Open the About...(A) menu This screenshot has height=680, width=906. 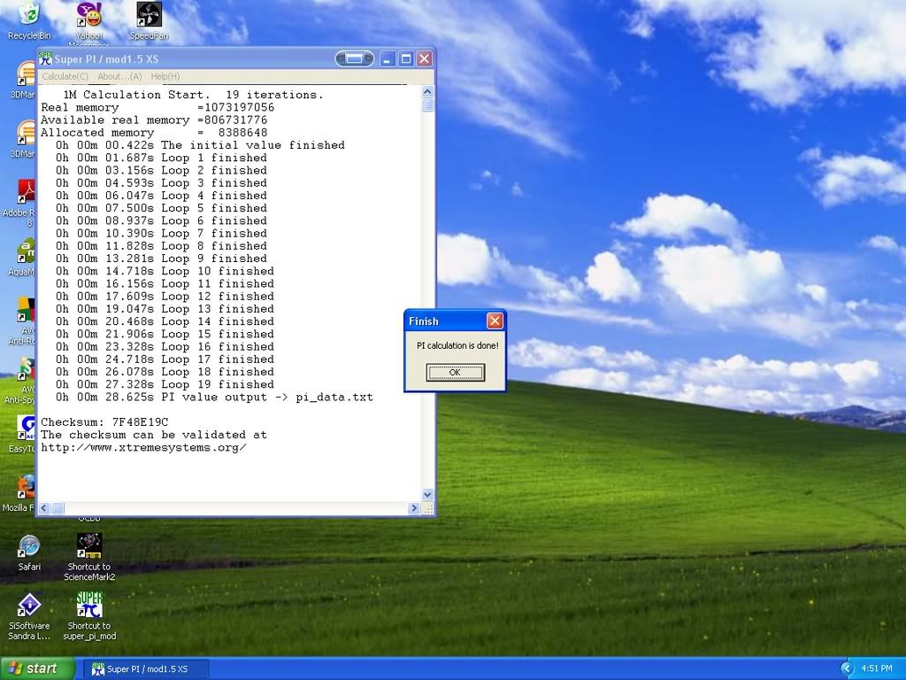(x=119, y=76)
